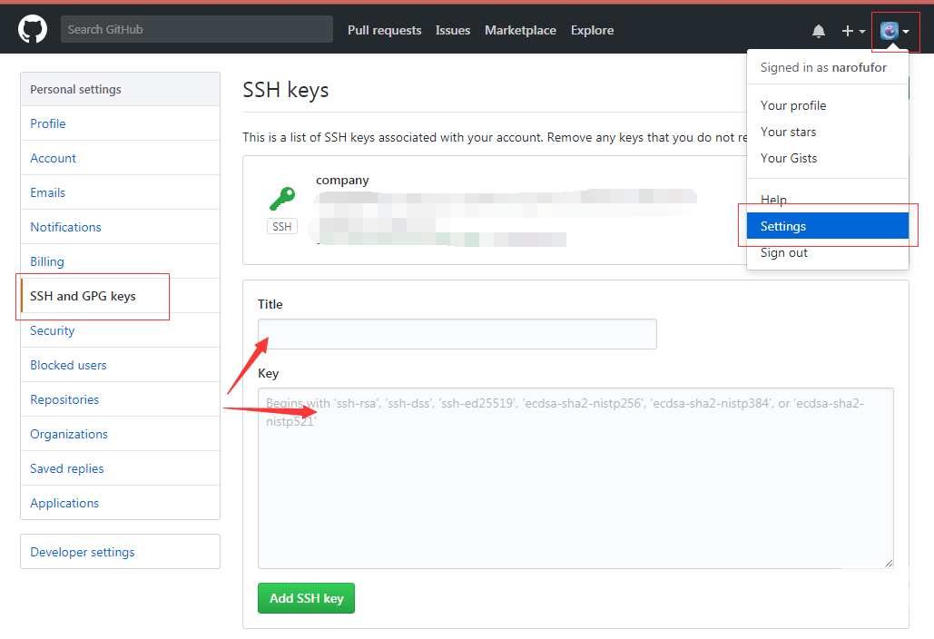This screenshot has height=639, width=934.
Task: Click the 'SSH keys' page heading
Action: tap(285, 90)
